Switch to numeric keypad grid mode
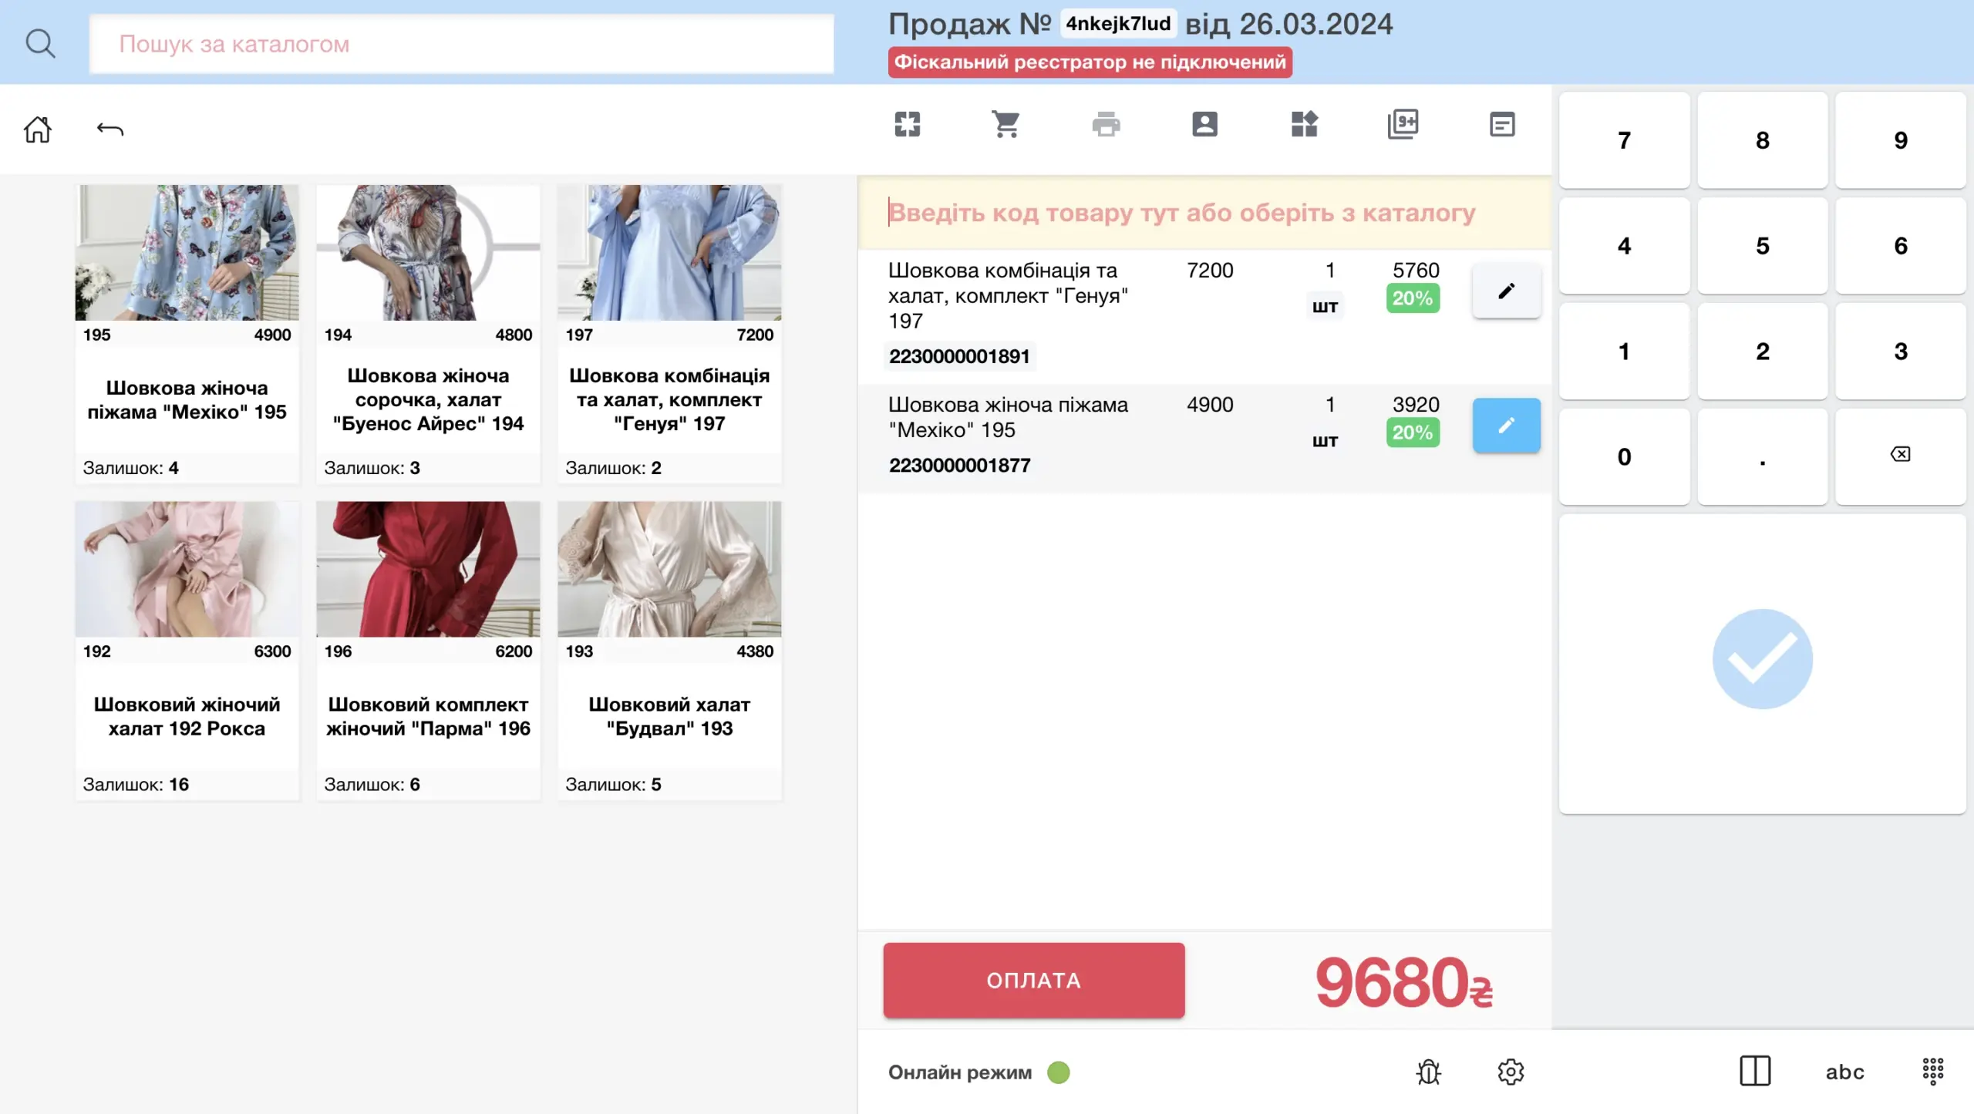Viewport: 1974px width, 1114px height. click(1932, 1071)
